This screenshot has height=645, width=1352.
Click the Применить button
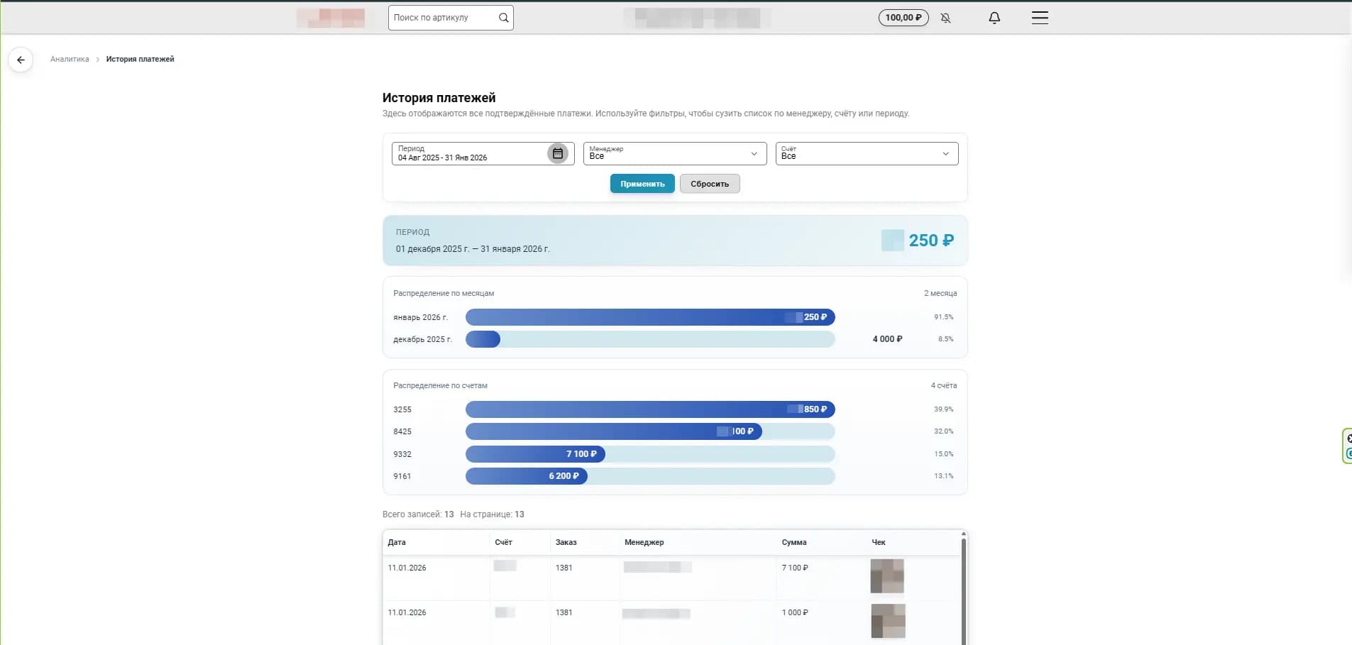coord(642,184)
